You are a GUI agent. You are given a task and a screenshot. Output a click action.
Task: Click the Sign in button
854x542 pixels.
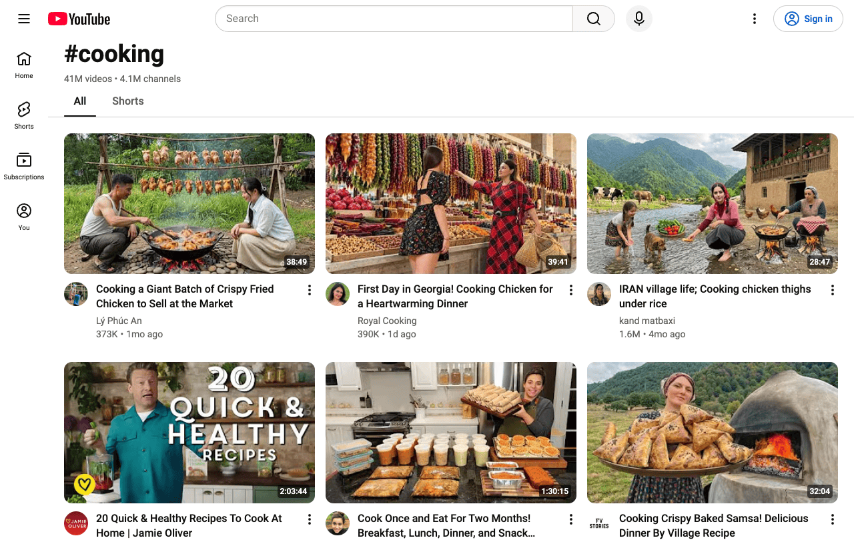click(808, 19)
